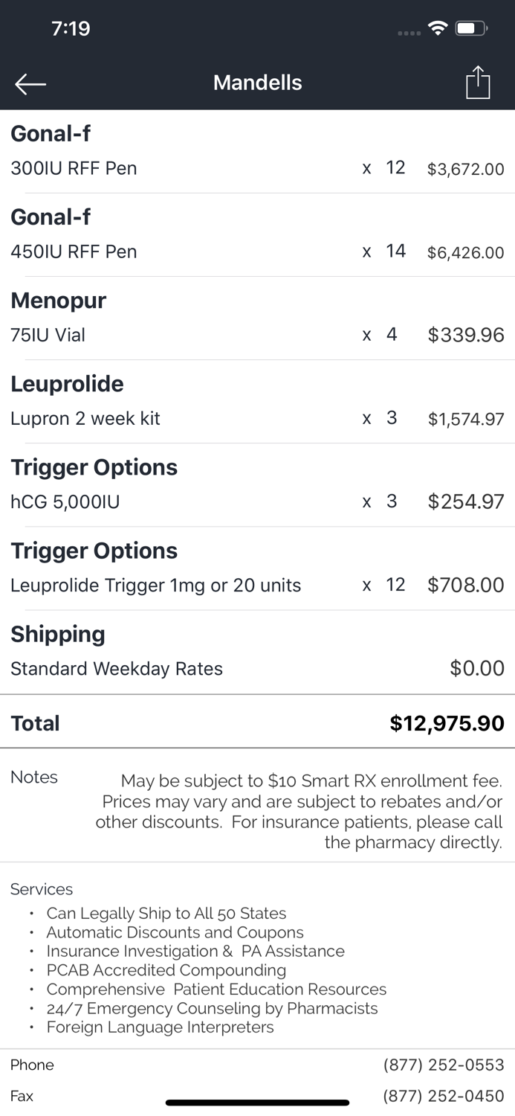Tap the battery indicator in the status bar
The width and height of the screenshot is (515, 1116).
(x=470, y=28)
